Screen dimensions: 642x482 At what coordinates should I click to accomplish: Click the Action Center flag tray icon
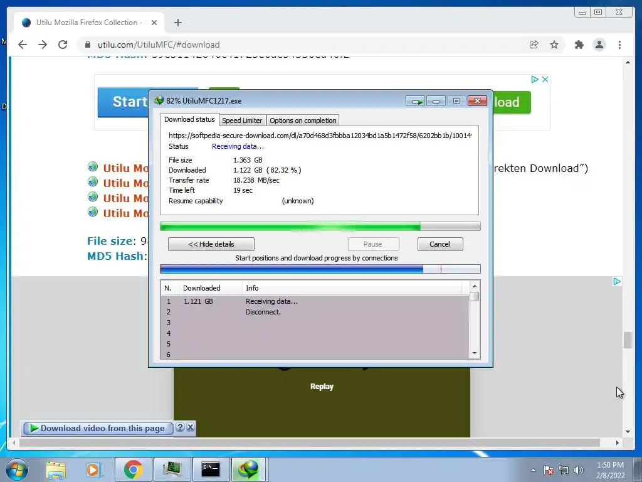click(549, 470)
